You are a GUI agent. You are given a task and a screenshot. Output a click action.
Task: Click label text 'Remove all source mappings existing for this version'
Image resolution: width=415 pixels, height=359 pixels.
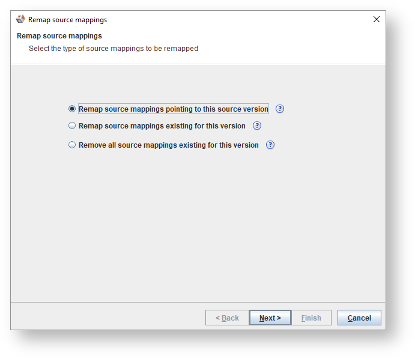[x=168, y=145]
